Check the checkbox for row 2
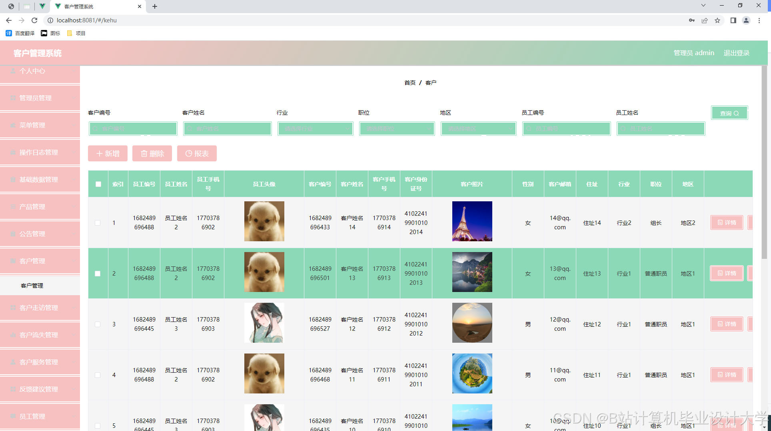The width and height of the screenshot is (771, 431). coord(98,274)
